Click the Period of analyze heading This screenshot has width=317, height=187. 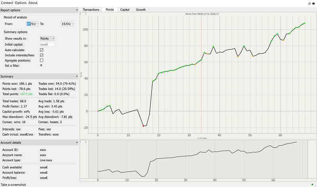15,17
